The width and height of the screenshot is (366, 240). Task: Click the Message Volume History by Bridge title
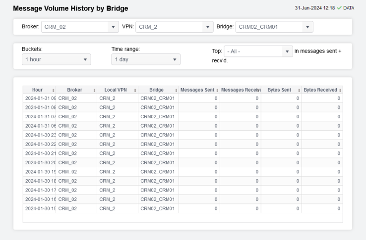click(70, 8)
